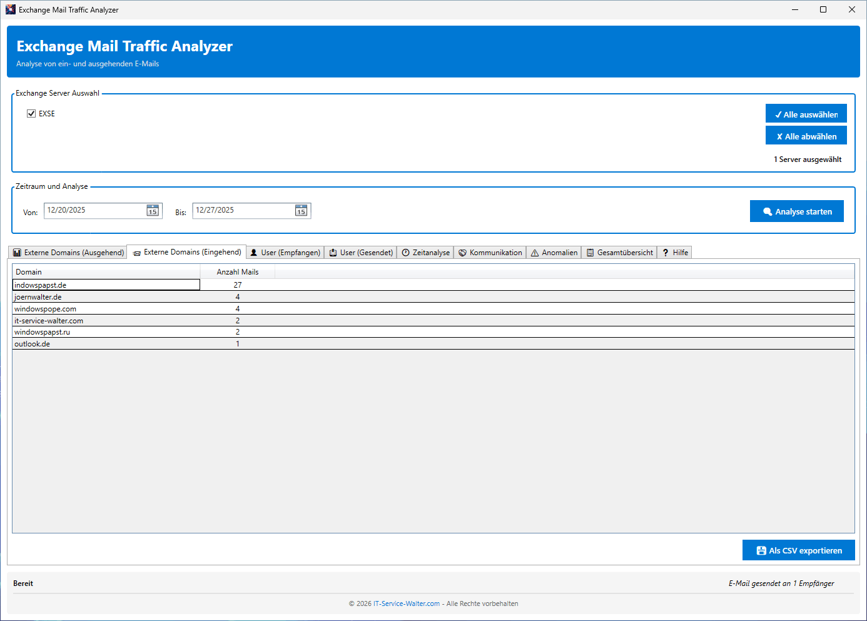Click the outbox icon on User (Gesendet) tab
The image size is (867, 621).
pyautogui.click(x=333, y=253)
